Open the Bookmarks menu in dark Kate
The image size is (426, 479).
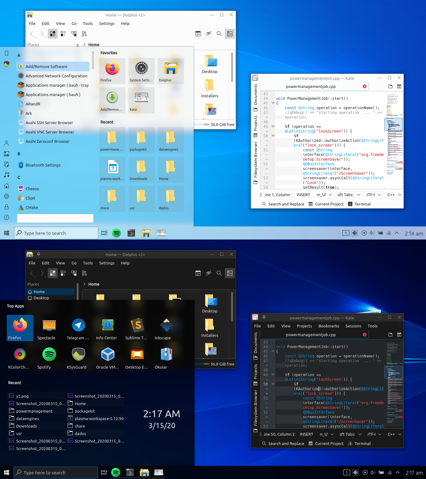click(329, 326)
